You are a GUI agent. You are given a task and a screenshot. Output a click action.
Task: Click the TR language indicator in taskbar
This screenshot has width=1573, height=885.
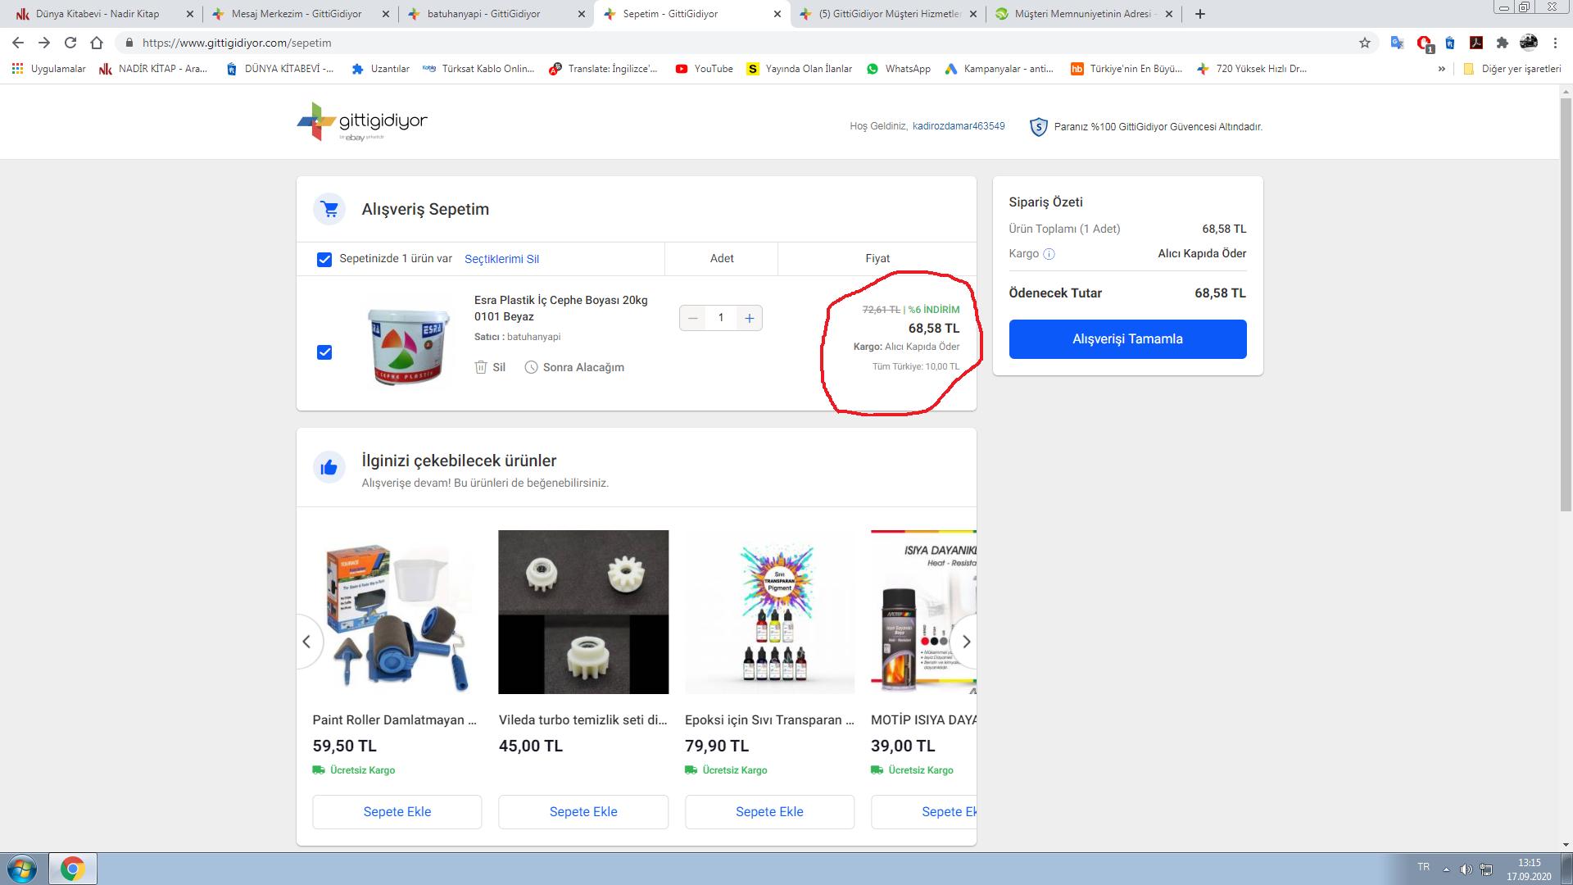pos(1424,867)
